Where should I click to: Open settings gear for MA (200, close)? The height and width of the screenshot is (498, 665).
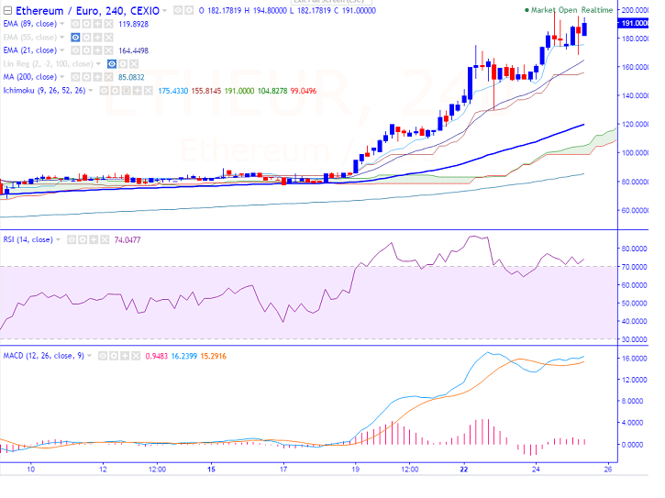coord(86,77)
